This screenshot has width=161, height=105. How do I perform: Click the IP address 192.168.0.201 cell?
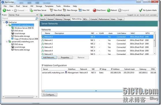(x=115, y=72)
